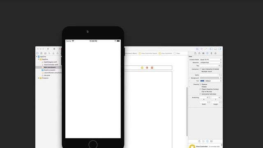Open the Tint Default dropdown
The width and height of the screenshot is (263, 148).
213,81
